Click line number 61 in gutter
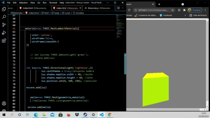The height and width of the screenshot is (118, 210). (14, 29)
